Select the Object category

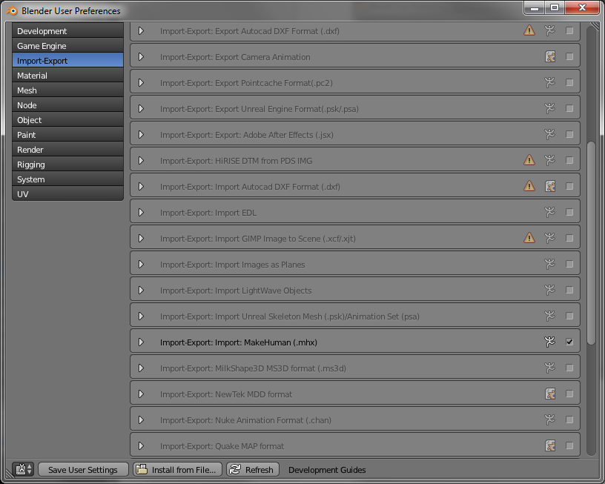[x=68, y=120]
